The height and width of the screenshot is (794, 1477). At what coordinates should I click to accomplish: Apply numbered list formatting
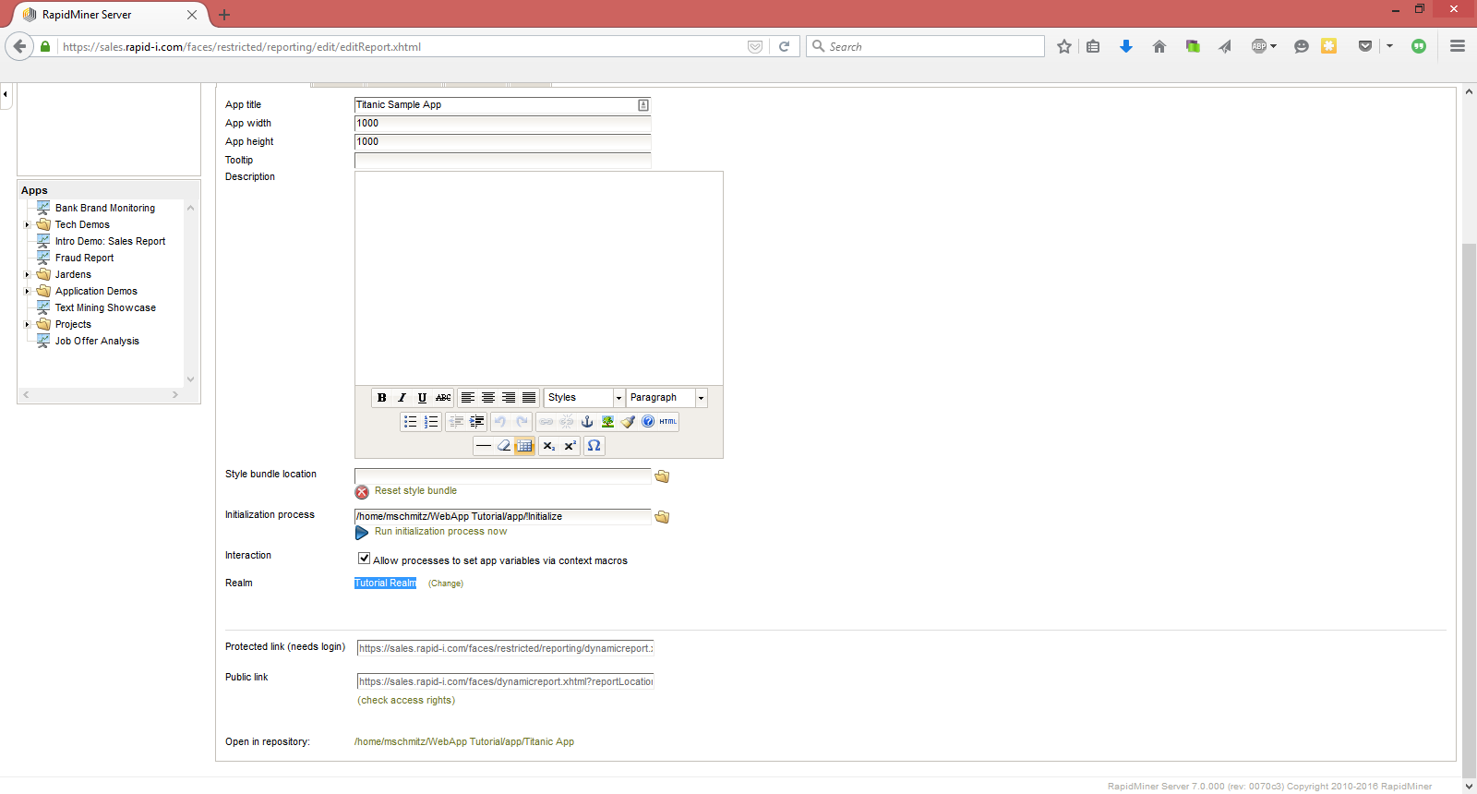[431, 422]
